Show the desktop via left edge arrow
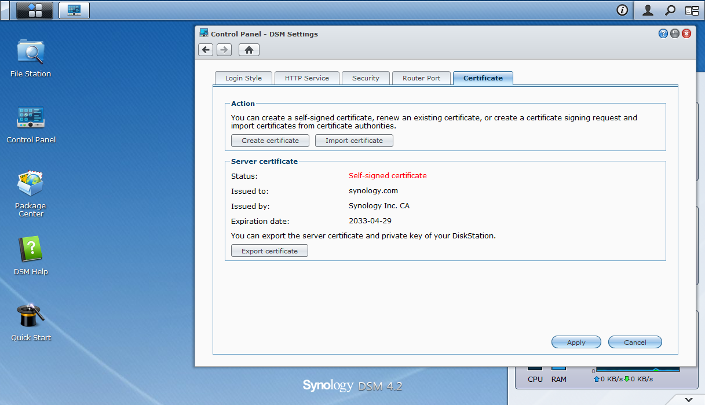 [5, 10]
